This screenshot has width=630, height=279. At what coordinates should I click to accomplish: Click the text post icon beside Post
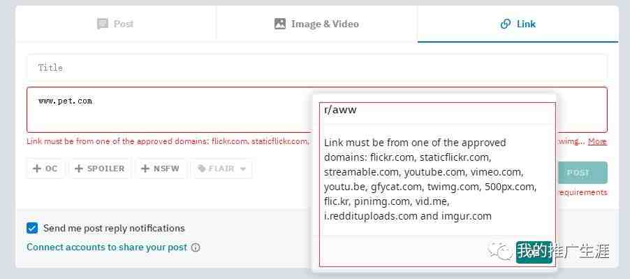click(x=103, y=24)
